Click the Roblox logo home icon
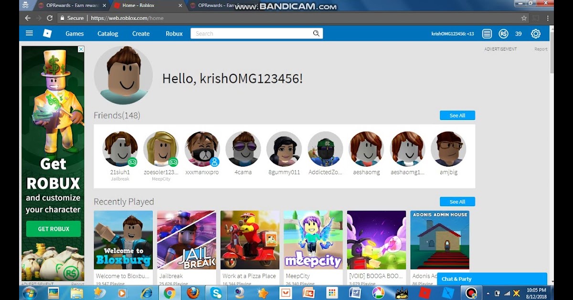The image size is (573, 300). [x=47, y=33]
